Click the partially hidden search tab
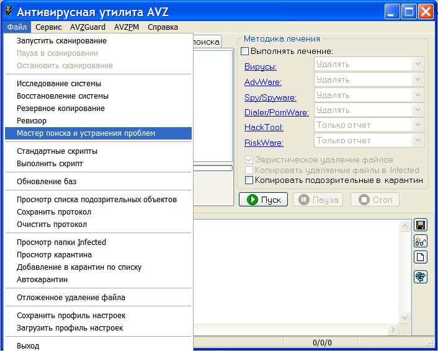 (207, 42)
